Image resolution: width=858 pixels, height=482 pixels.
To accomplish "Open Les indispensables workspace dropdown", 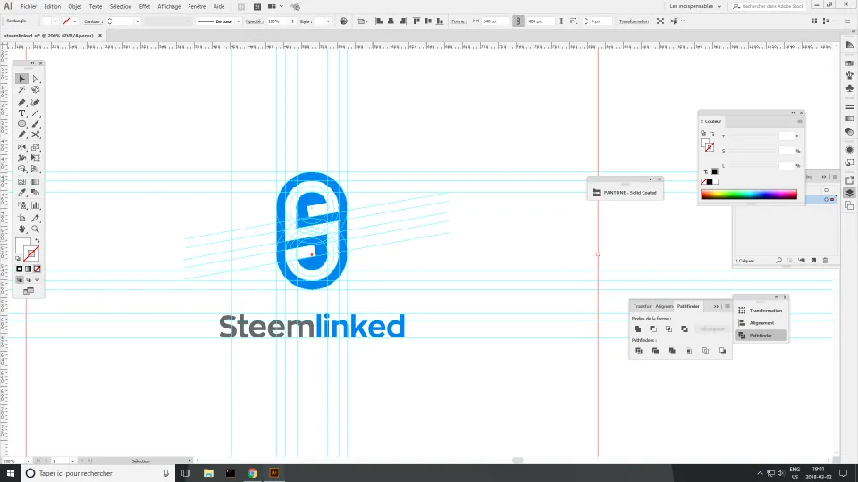I will [x=695, y=6].
